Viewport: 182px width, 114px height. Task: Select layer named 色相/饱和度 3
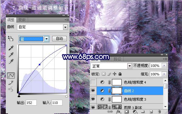pos(135,99)
